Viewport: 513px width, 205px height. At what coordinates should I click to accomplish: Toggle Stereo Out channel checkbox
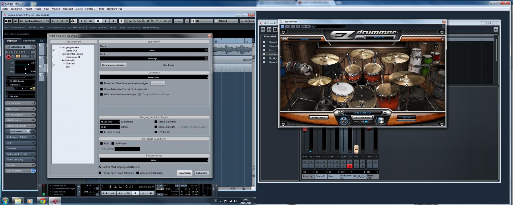coord(54,51)
